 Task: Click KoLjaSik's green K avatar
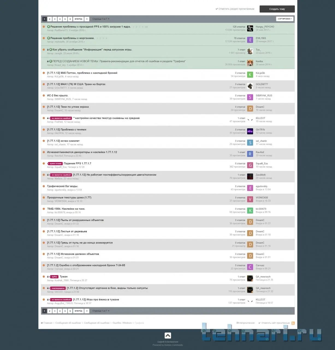[x=250, y=75]
